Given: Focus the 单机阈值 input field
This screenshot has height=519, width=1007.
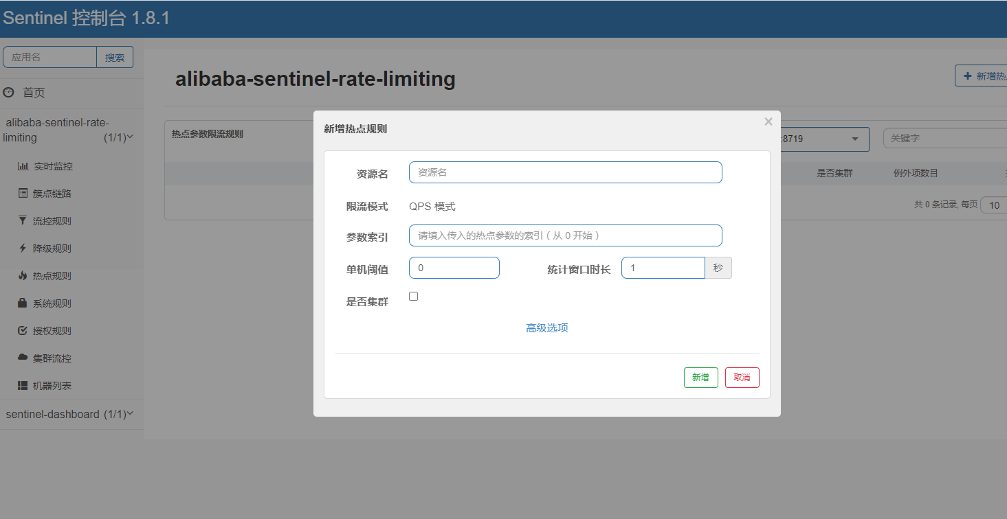Looking at the screenshot, I should point(454,268).
